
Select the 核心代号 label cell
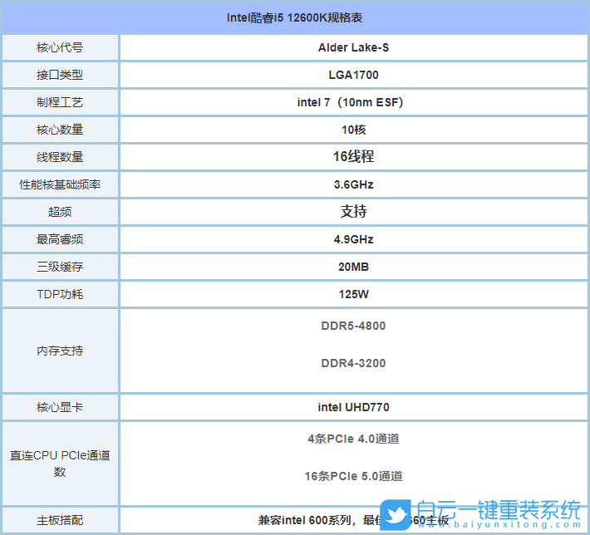pos(60,48)
